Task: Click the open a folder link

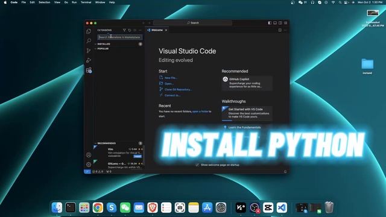Action: coord(200,112)
